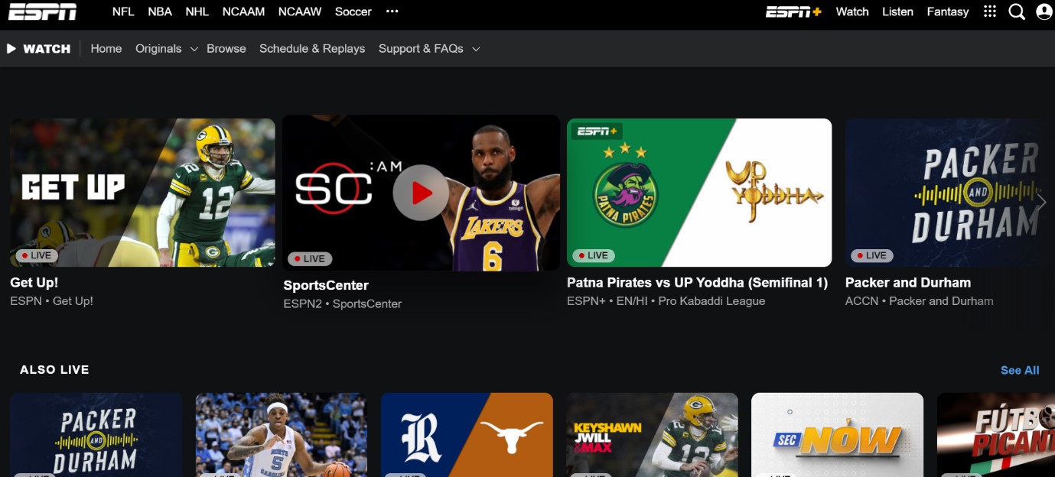1055x477 pixels.
Task: Open the ESPN+ logo link
Action: [x=793, y=11]
